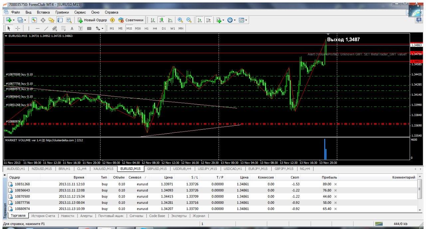
Task: Click the chart shift triangle marker
Action: [x=328, y=35]
